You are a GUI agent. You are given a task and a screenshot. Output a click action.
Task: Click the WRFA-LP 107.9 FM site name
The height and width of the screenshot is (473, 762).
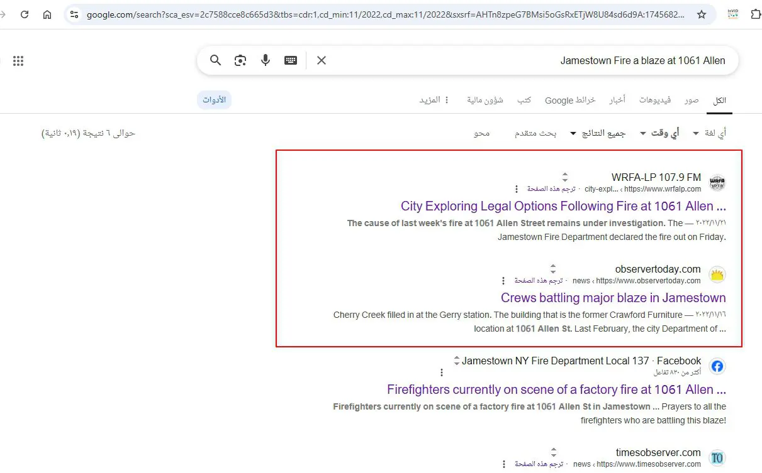[656, 177]
